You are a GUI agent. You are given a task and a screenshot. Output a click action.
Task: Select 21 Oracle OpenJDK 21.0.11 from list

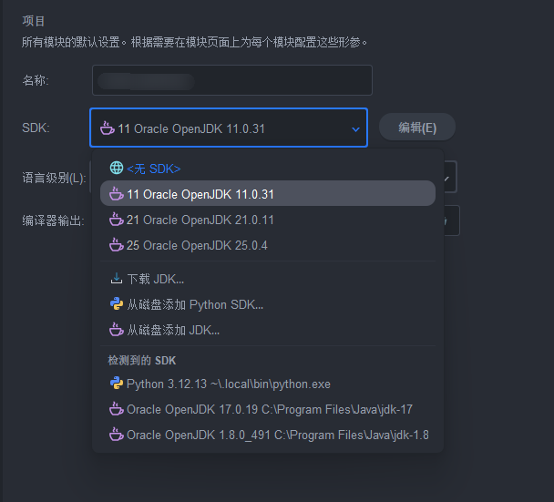268,220
